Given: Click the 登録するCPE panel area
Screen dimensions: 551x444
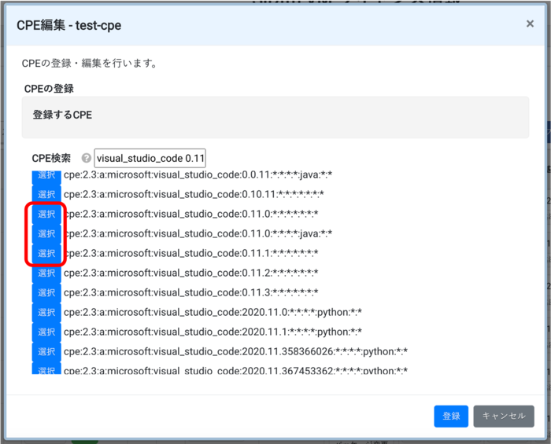Looking at the screenshot, I should coord(275,117).
